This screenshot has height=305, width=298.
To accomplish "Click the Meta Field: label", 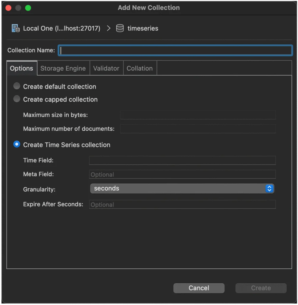I will click(x=38, y=174).
